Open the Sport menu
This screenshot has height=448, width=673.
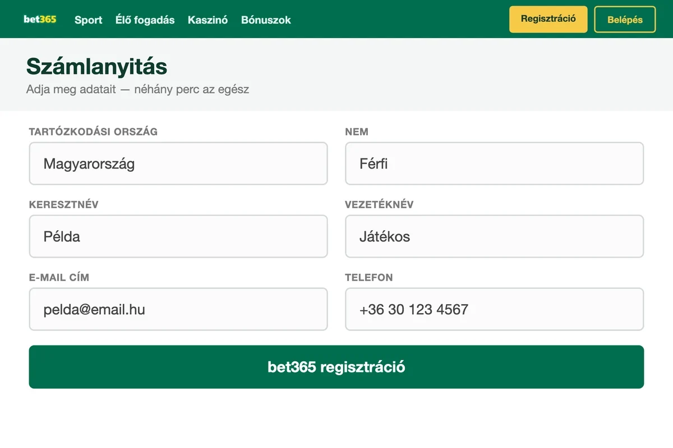(88, 20)
